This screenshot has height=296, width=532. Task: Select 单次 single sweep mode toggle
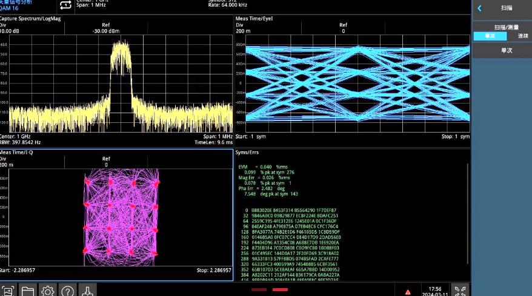(x=489, y=36)
